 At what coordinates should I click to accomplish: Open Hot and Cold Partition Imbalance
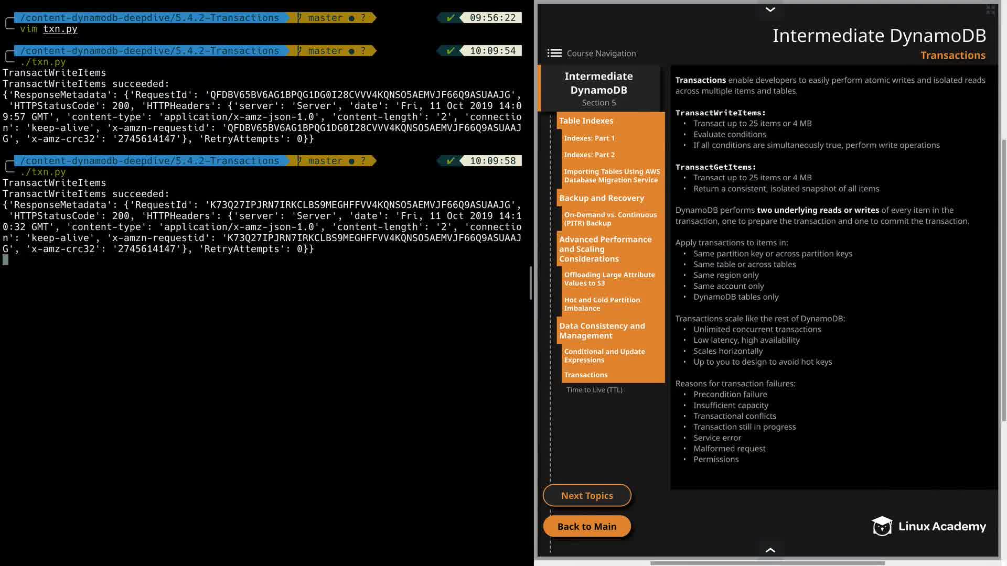click(x=602, y=304)
